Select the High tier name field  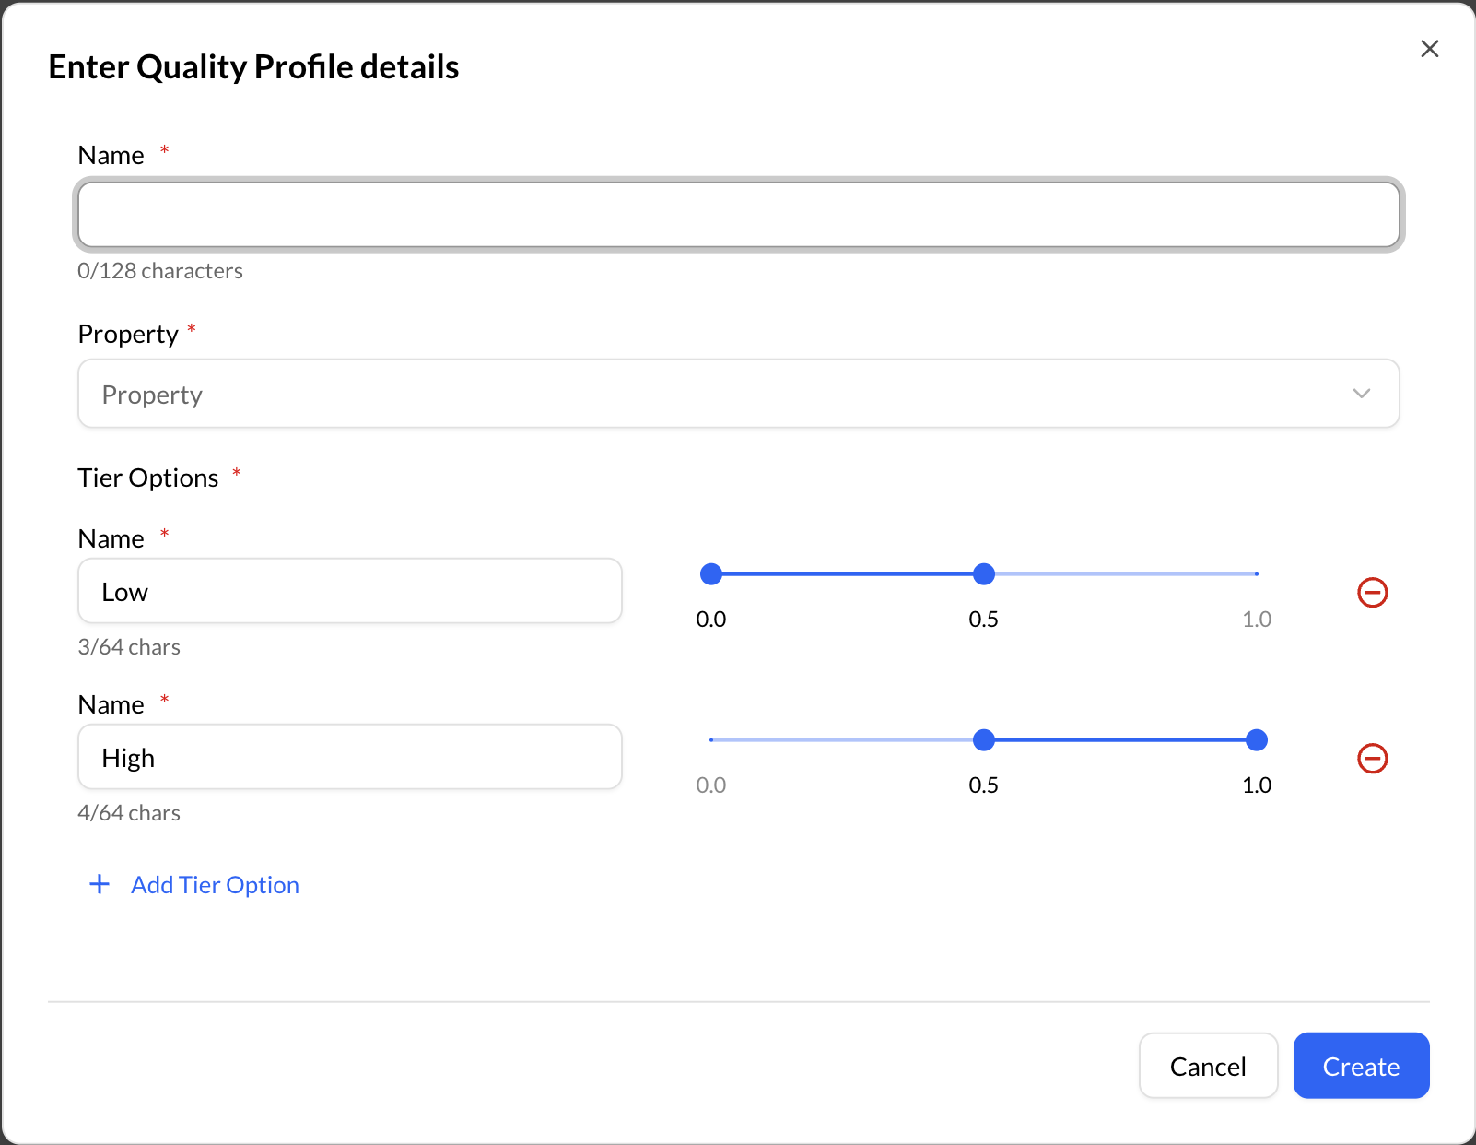point(349,757)
